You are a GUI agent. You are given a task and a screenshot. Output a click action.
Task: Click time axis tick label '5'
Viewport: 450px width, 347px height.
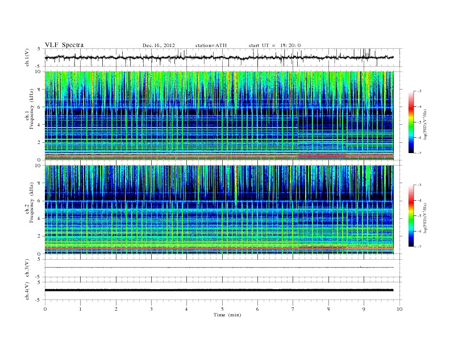point(222,309)
